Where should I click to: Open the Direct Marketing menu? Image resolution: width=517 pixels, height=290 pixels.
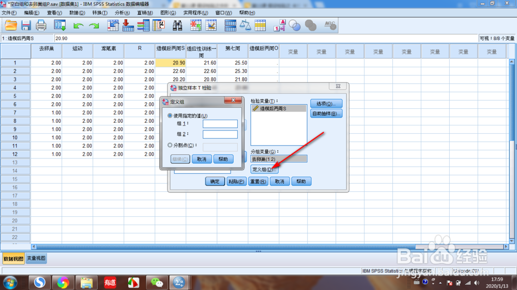tap(145, 12)
